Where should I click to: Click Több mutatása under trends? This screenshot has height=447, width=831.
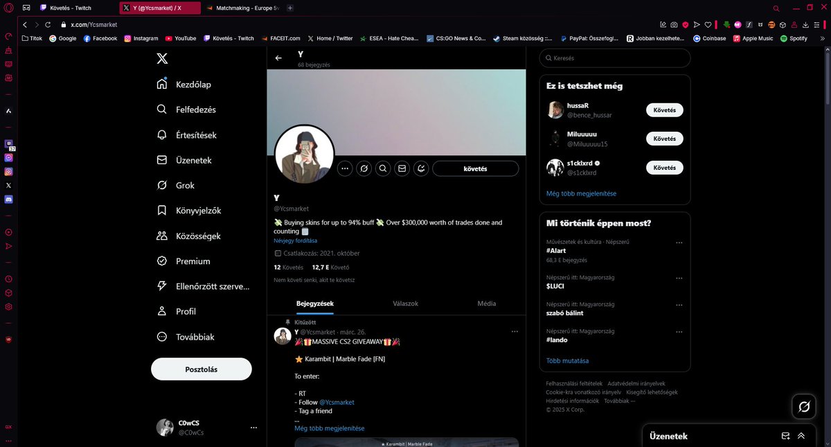[x=567, y=361]
